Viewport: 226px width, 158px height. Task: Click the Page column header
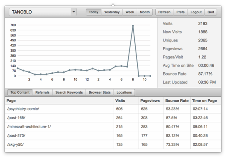[60, 101]
